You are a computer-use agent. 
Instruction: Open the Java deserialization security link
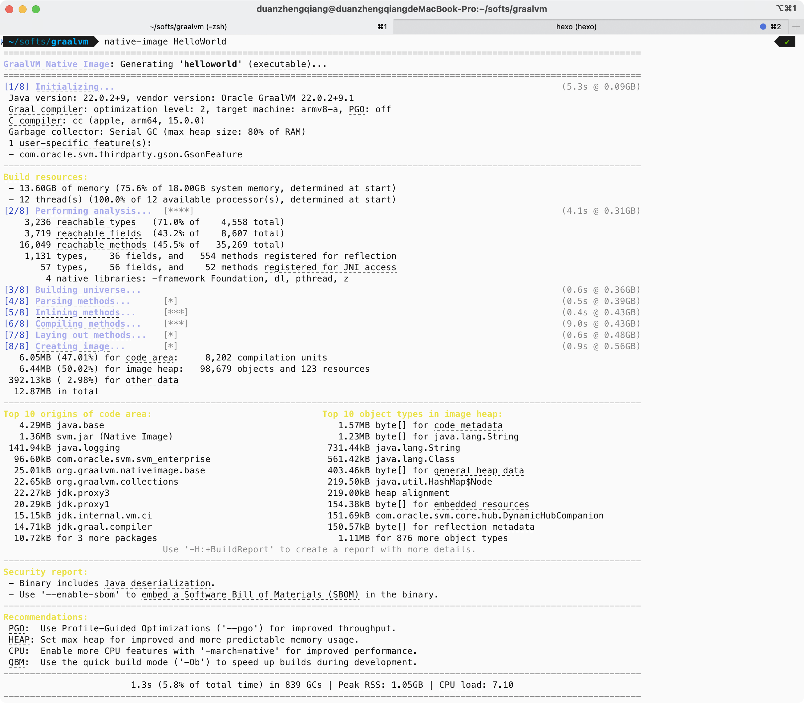(157, 584)
